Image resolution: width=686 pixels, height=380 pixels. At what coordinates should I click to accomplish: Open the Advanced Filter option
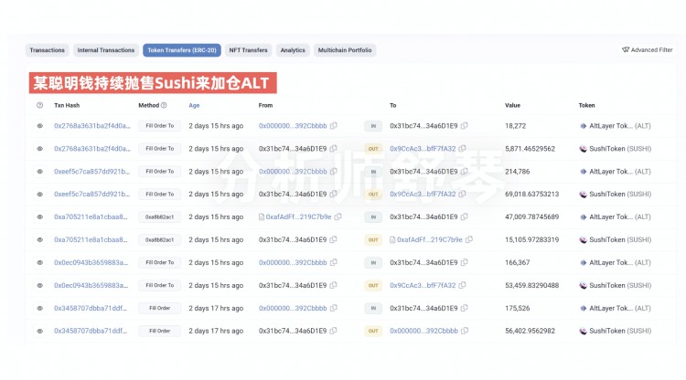pos(647,50)
